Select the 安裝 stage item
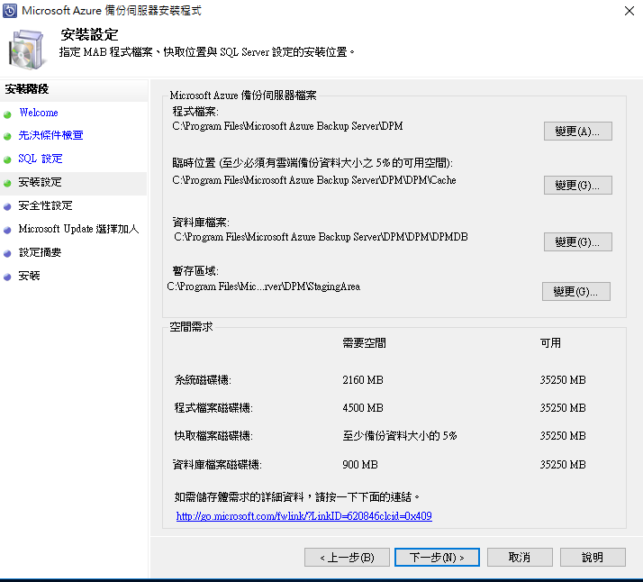The height and width of the screenshot is (582, 643). (29, 276)
